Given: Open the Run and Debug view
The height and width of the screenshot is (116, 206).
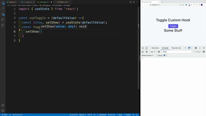Looking at the screenshot, I should [3, 19].
